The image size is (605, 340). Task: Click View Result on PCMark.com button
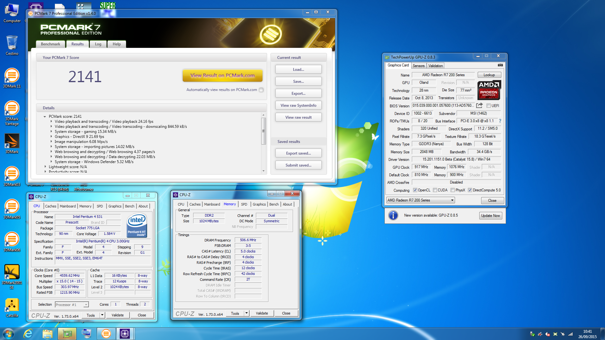[x=222, y=76]
